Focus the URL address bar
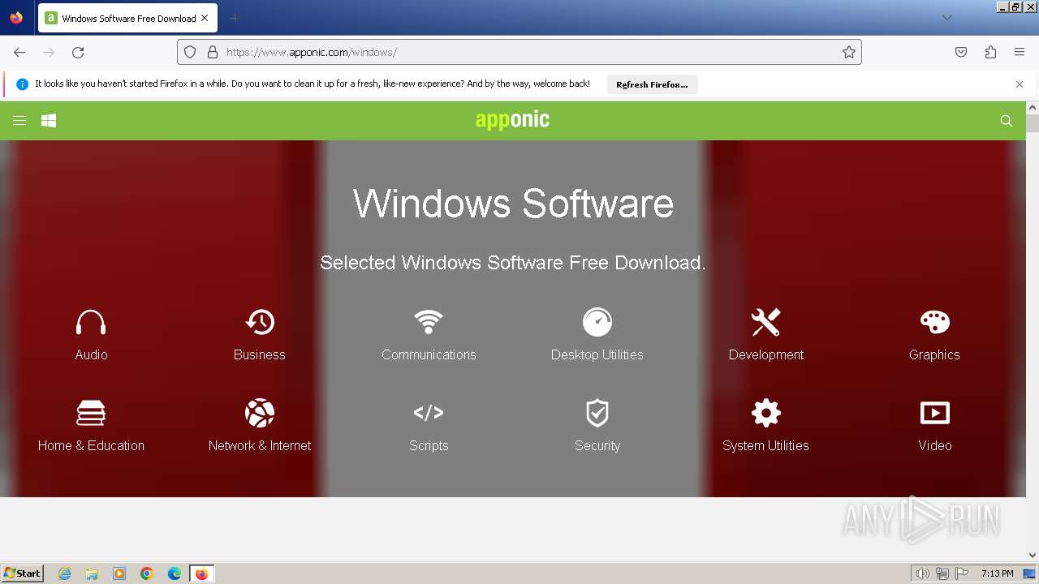1039x584 pixels. tap(519, 52)
